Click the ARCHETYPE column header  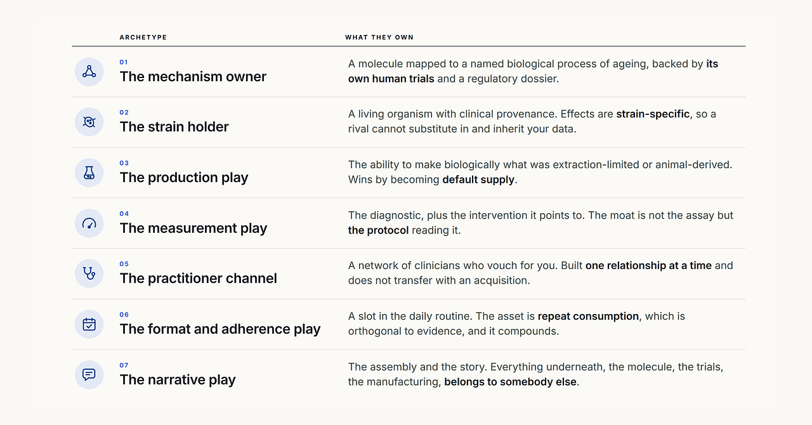point(143,37)
